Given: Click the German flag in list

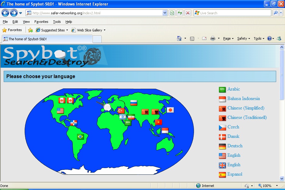Looking at the screenshot, I should (x=222, y=146).
